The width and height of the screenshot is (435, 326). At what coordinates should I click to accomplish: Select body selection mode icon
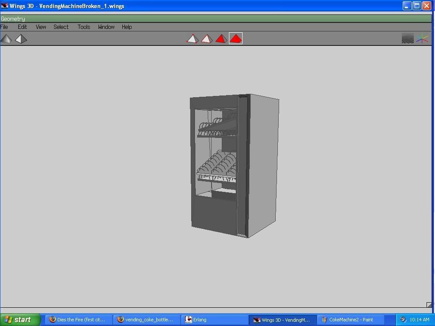point(236,38)
